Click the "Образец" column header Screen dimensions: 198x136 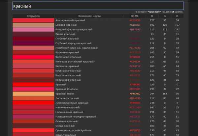coord(33,16)
